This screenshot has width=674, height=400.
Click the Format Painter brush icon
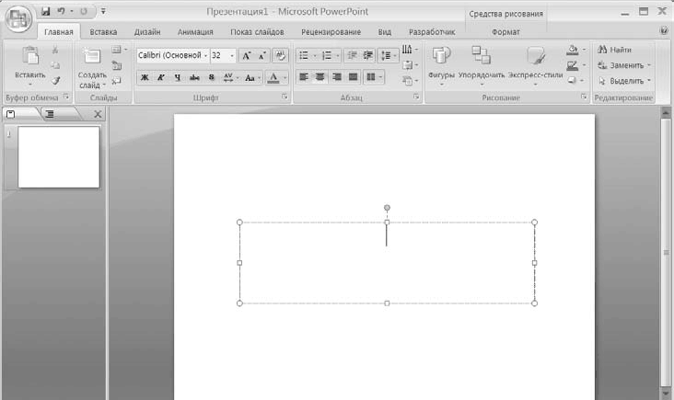pos(55,81)
